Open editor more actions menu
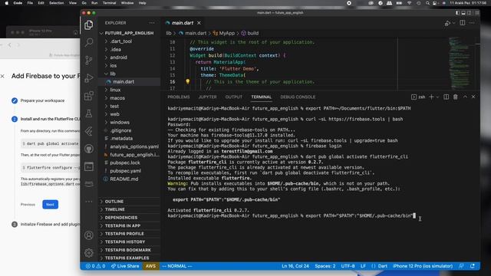This screenshot has height=276, width=491. coord(472,23)
